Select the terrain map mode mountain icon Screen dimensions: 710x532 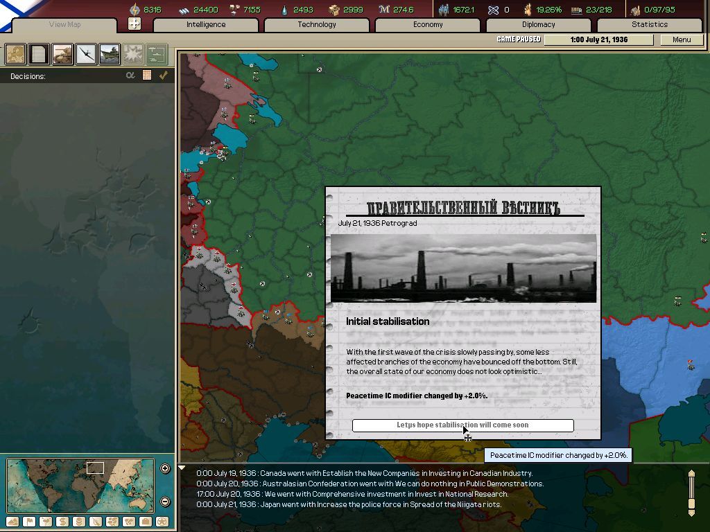click(12, 522)
